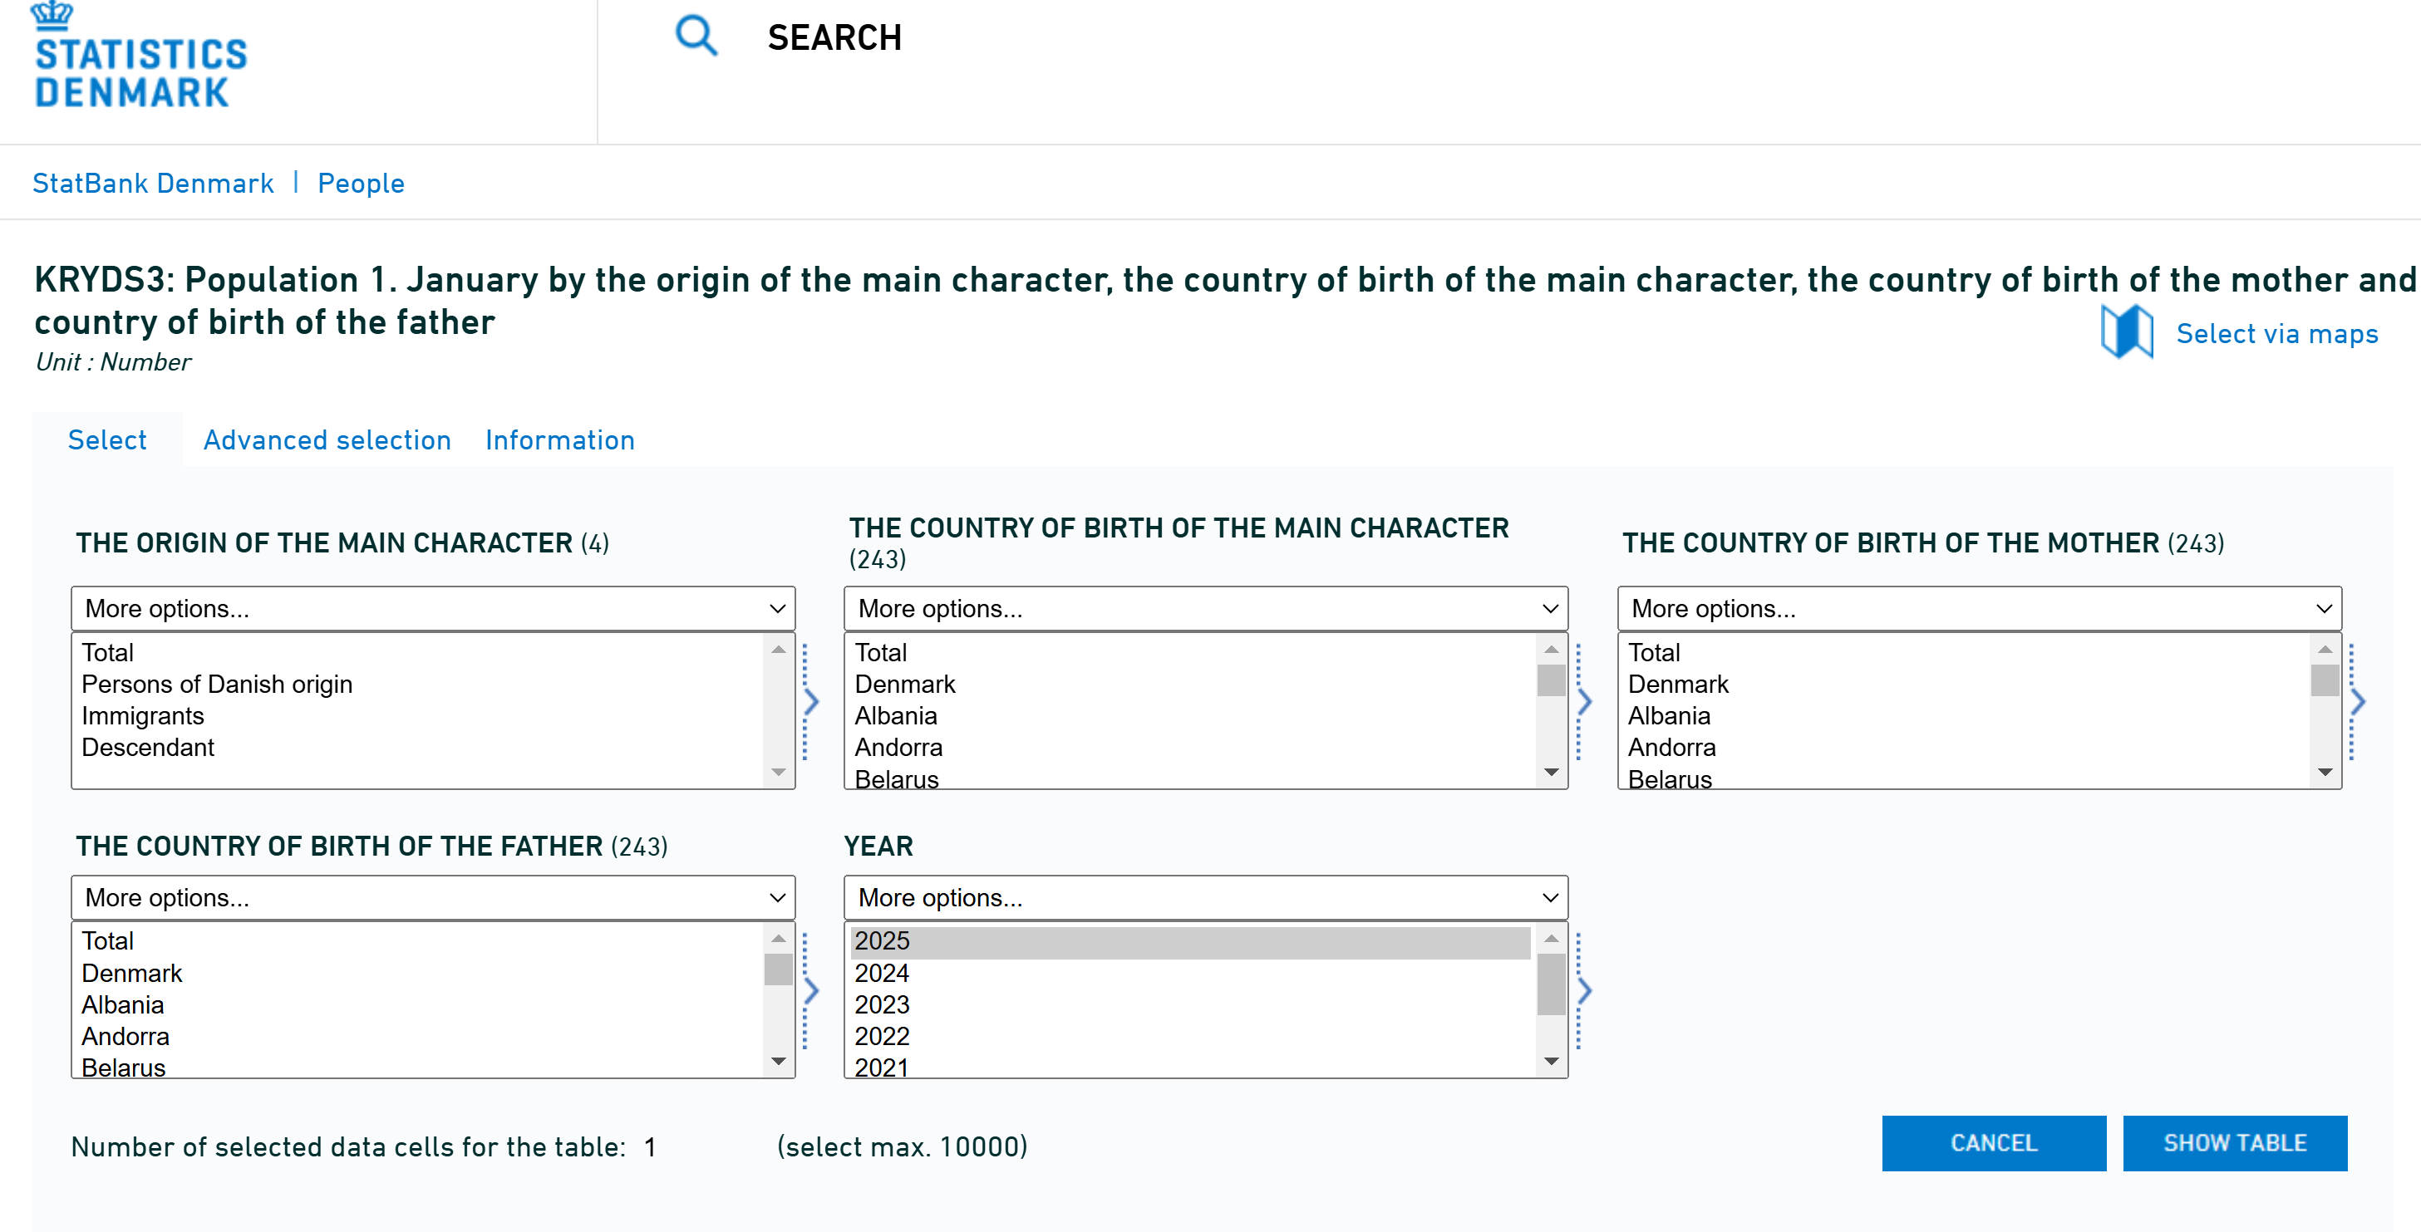Follow the StatBank Denmark breadcrumb link
Viewport: 2421px width, 1232px height.
[153, 184]
